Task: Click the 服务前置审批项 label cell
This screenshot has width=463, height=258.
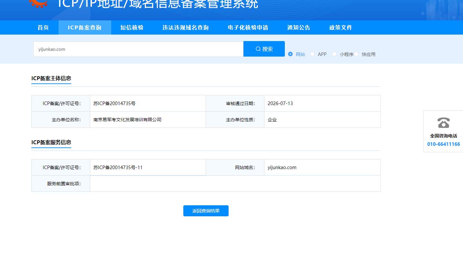Action: click(61, 184)
